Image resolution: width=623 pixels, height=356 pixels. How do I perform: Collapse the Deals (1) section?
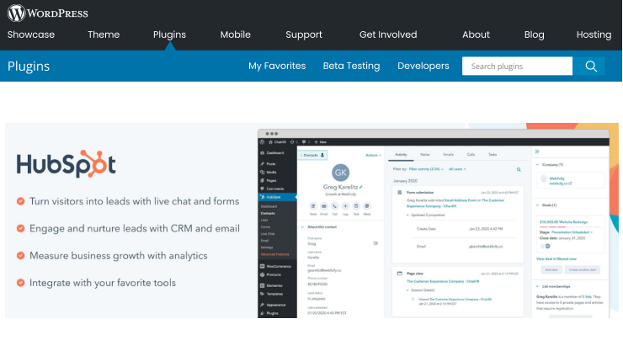[x=538, y=205]
